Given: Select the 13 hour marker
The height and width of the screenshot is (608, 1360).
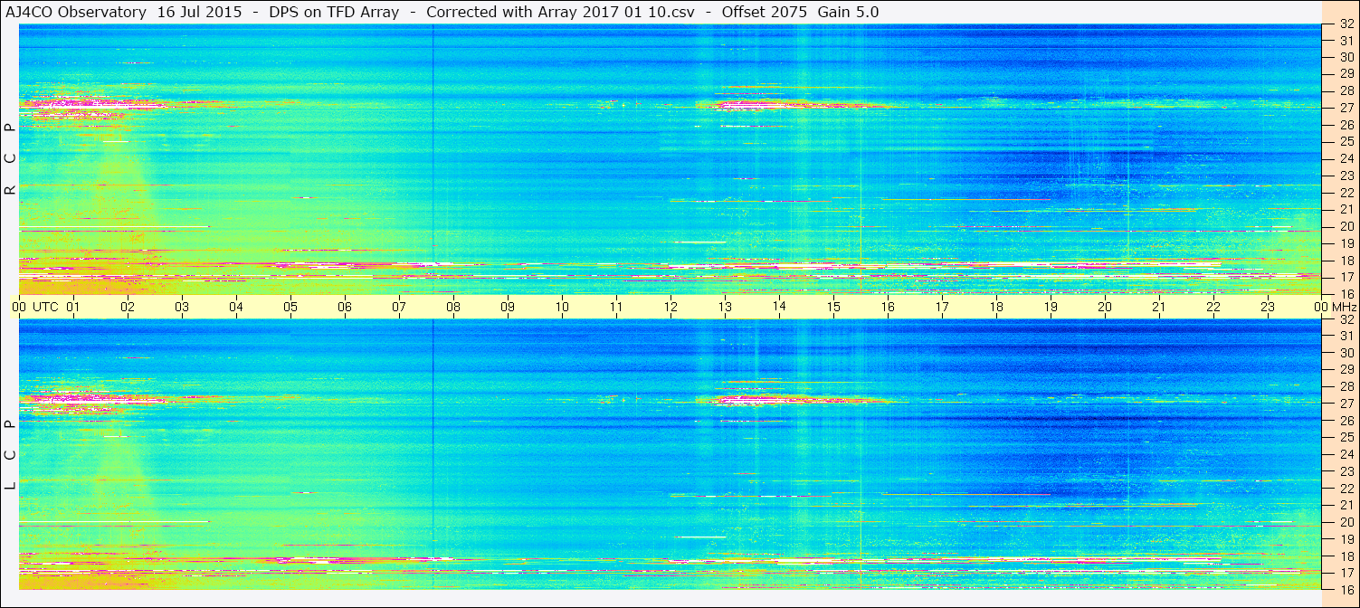Looking at the screenshot, I should (x=725, y=308).
